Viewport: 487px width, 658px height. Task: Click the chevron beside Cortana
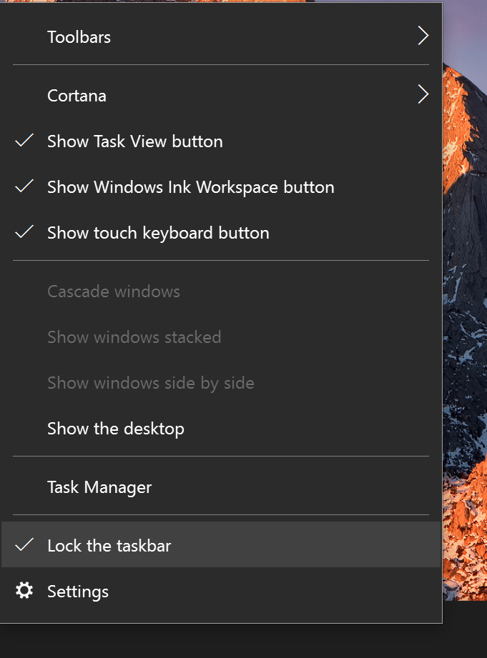coord(423,94)
